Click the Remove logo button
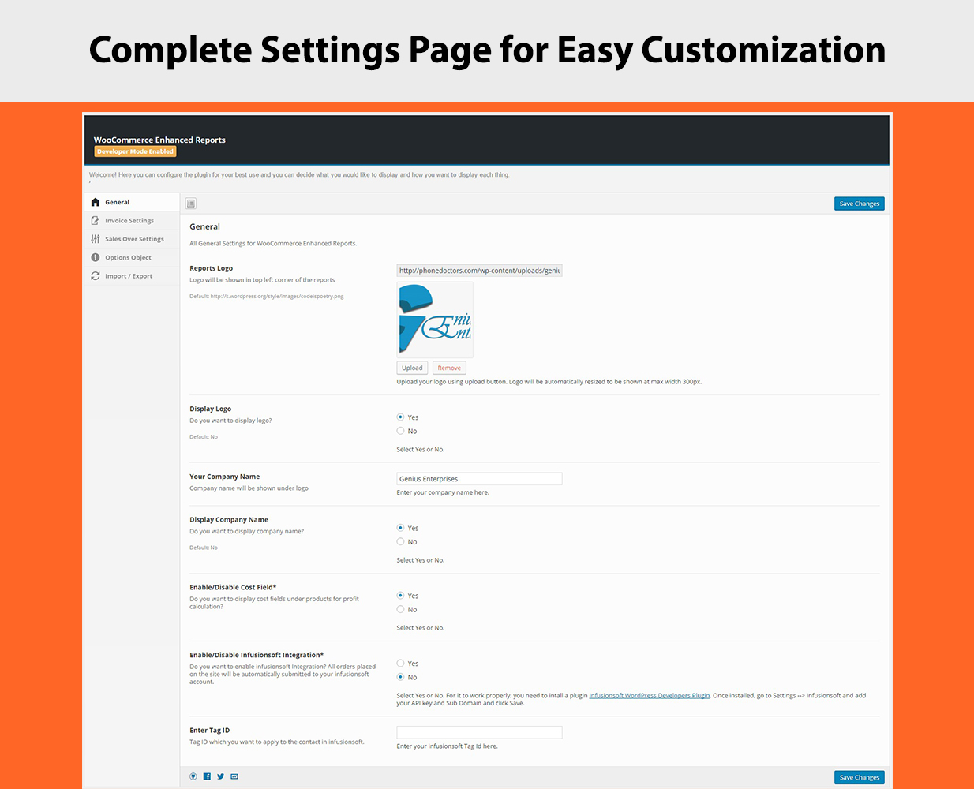 tap(449, 368)
